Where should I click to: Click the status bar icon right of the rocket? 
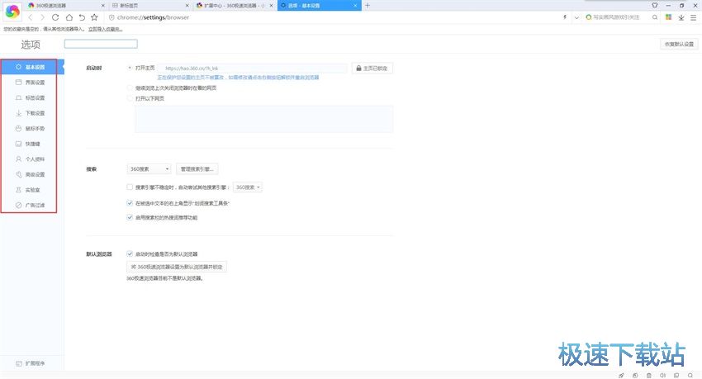635,375
